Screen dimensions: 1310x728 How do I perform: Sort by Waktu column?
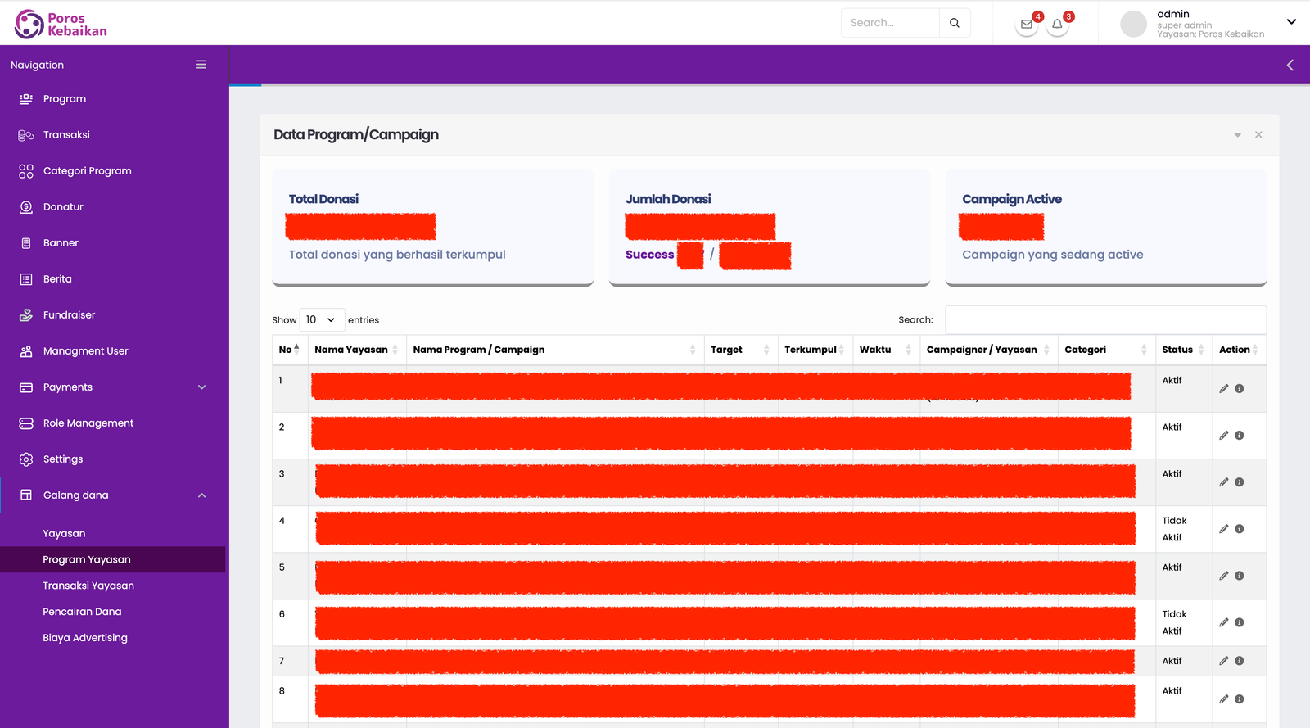click(x=886, y=350)
